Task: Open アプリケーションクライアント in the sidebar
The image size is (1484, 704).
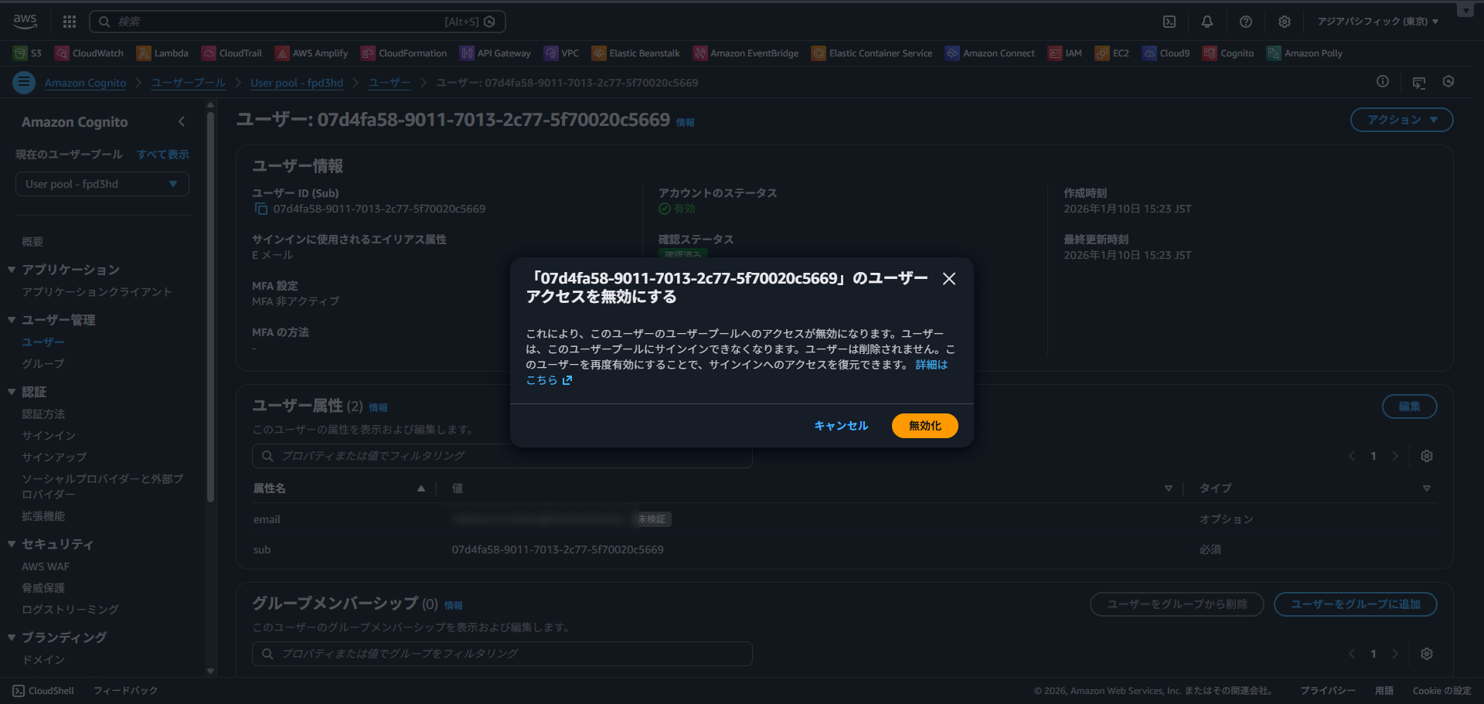Action: pos(97,292)
